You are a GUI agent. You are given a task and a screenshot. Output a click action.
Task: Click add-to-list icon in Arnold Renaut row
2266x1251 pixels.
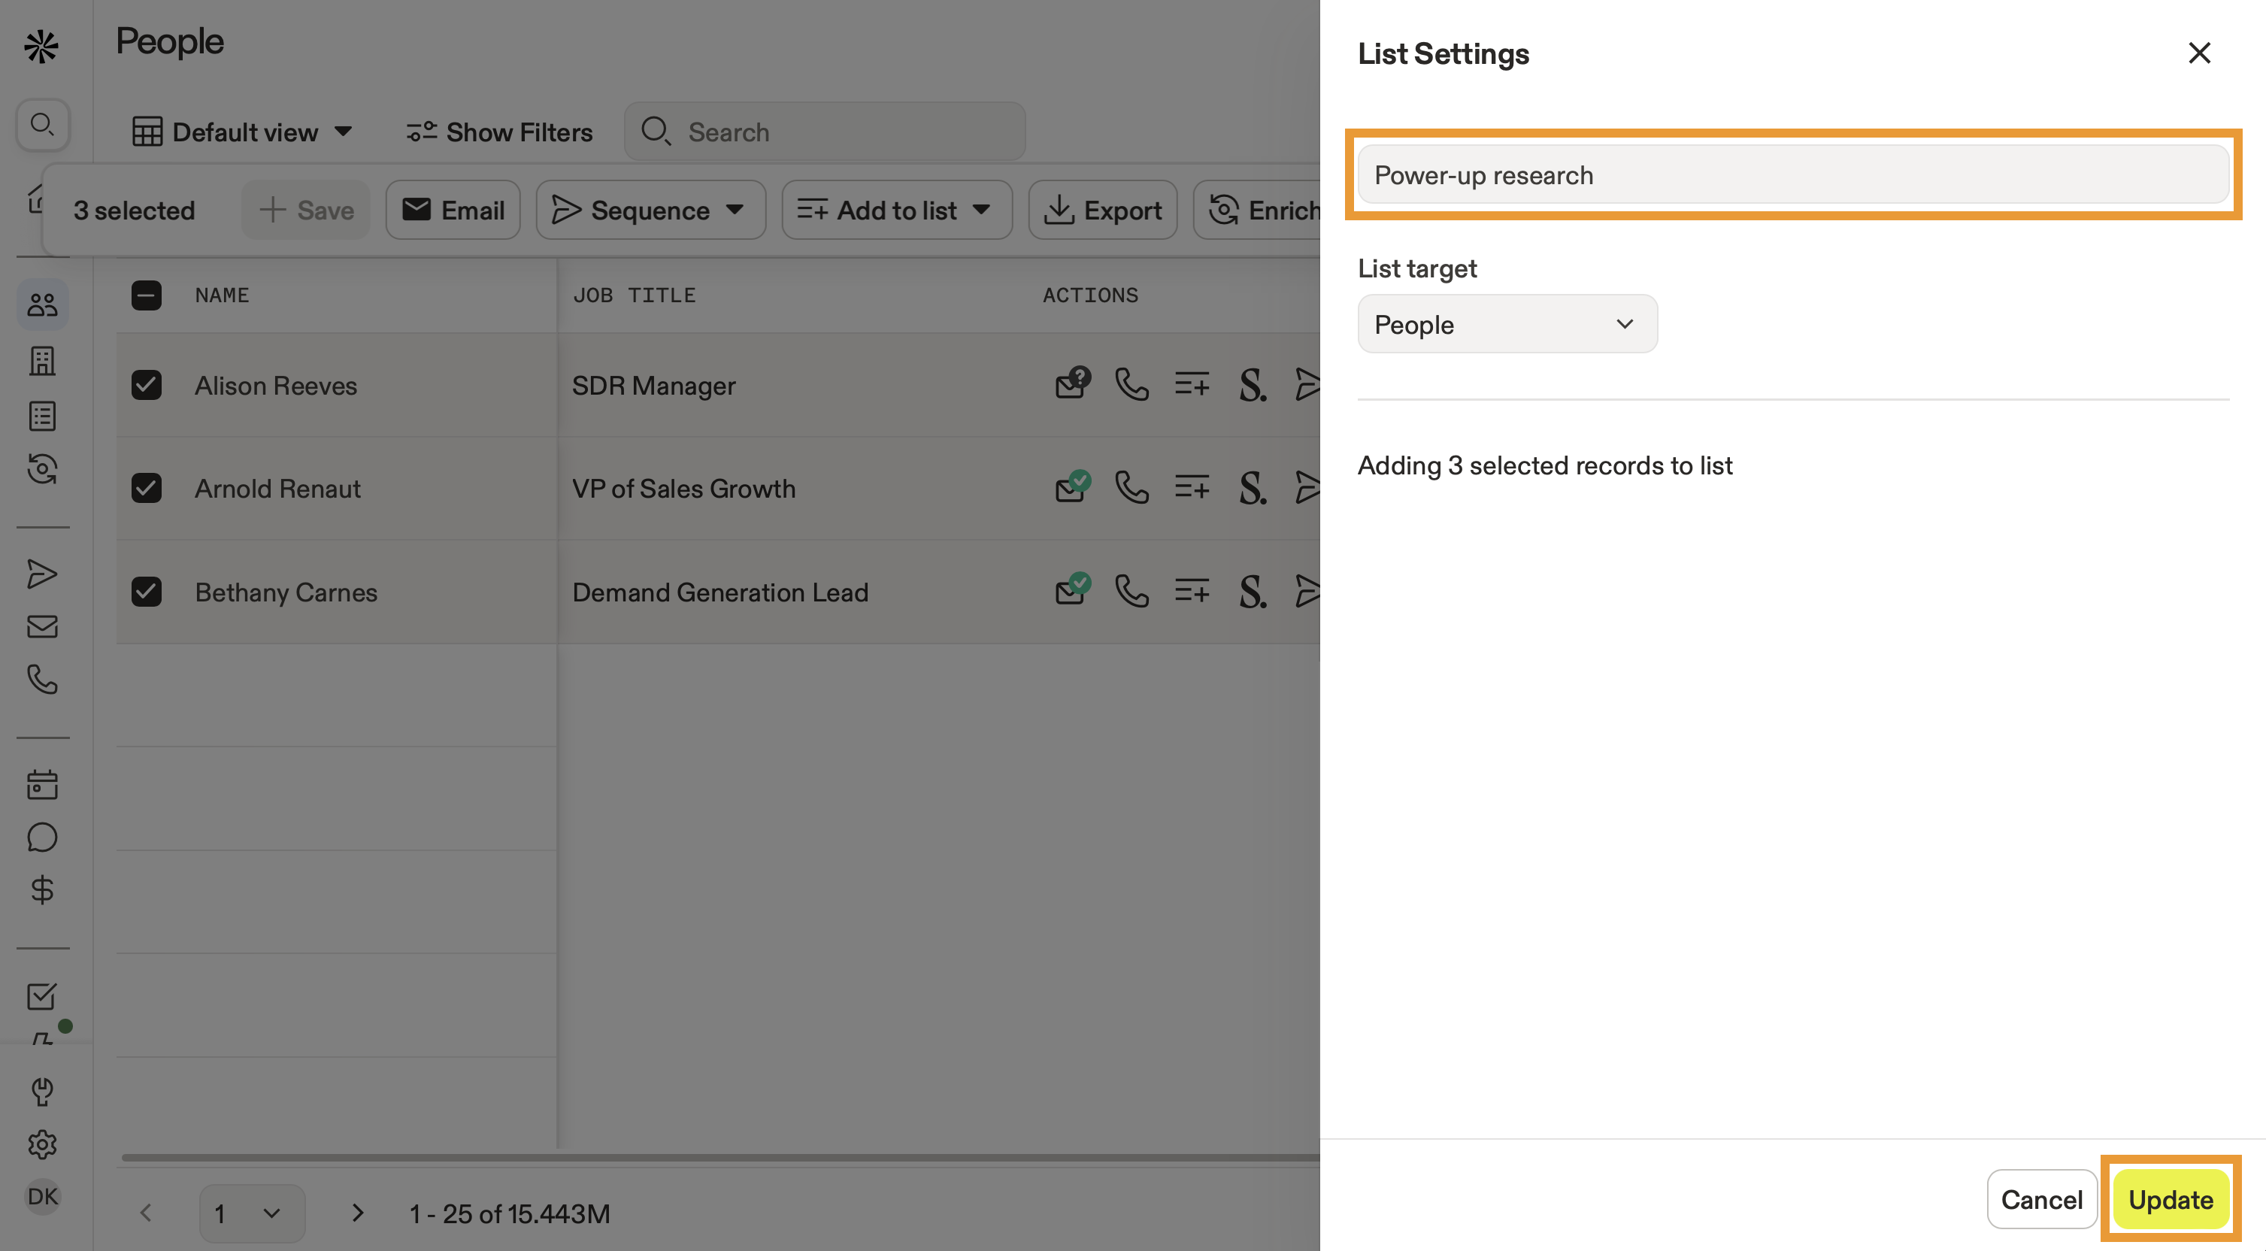coord(1192,487)
